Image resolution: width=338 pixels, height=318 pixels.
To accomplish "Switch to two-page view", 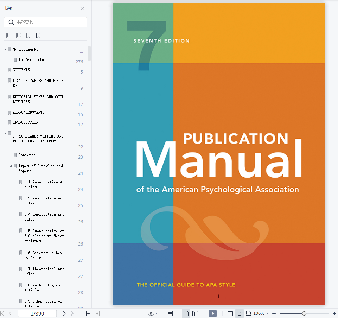I will (x=195, y=313).
